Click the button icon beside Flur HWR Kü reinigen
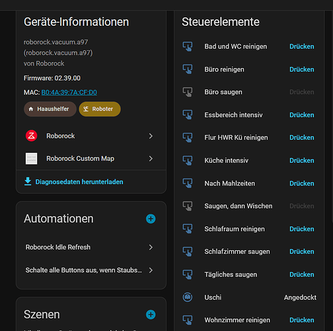Image resolution: width=333 pixels, height=331 pixels. [x=188, y=138]
